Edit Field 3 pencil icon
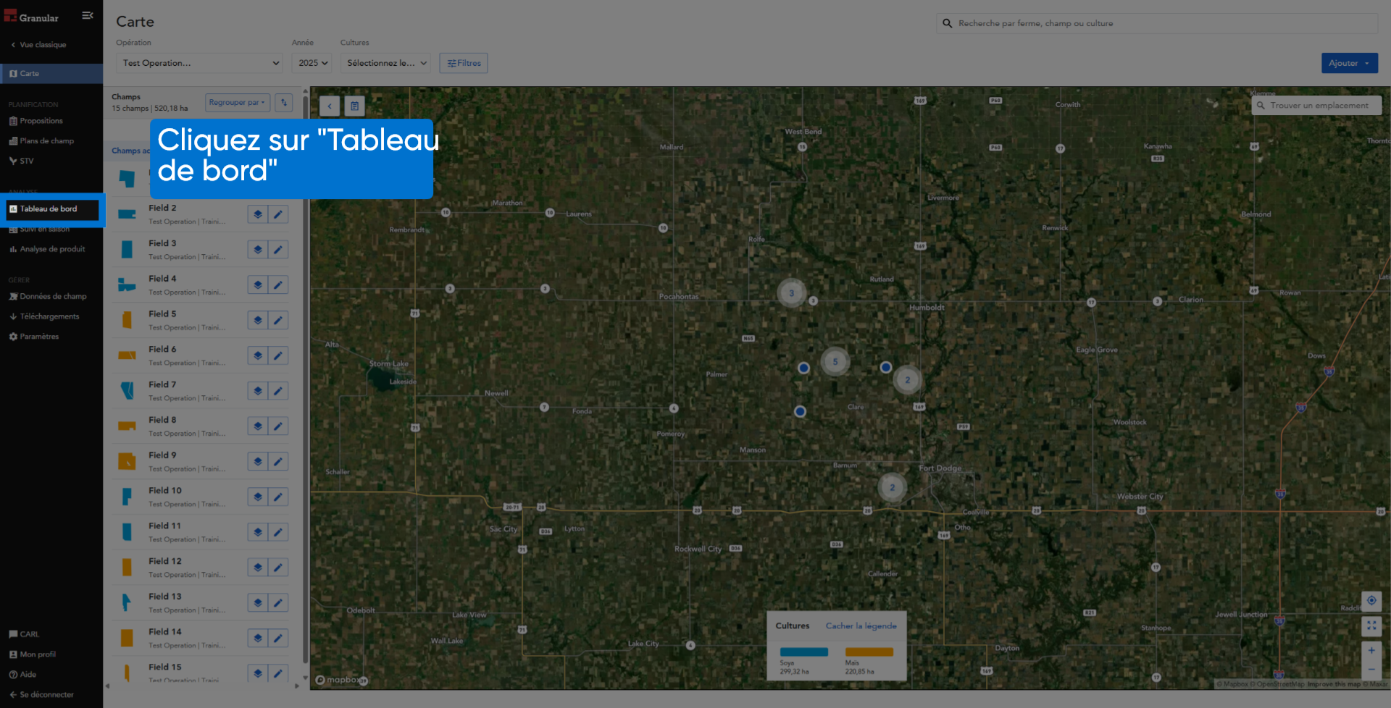Viewport: 1391px width, 708px height. click(278, 250)
